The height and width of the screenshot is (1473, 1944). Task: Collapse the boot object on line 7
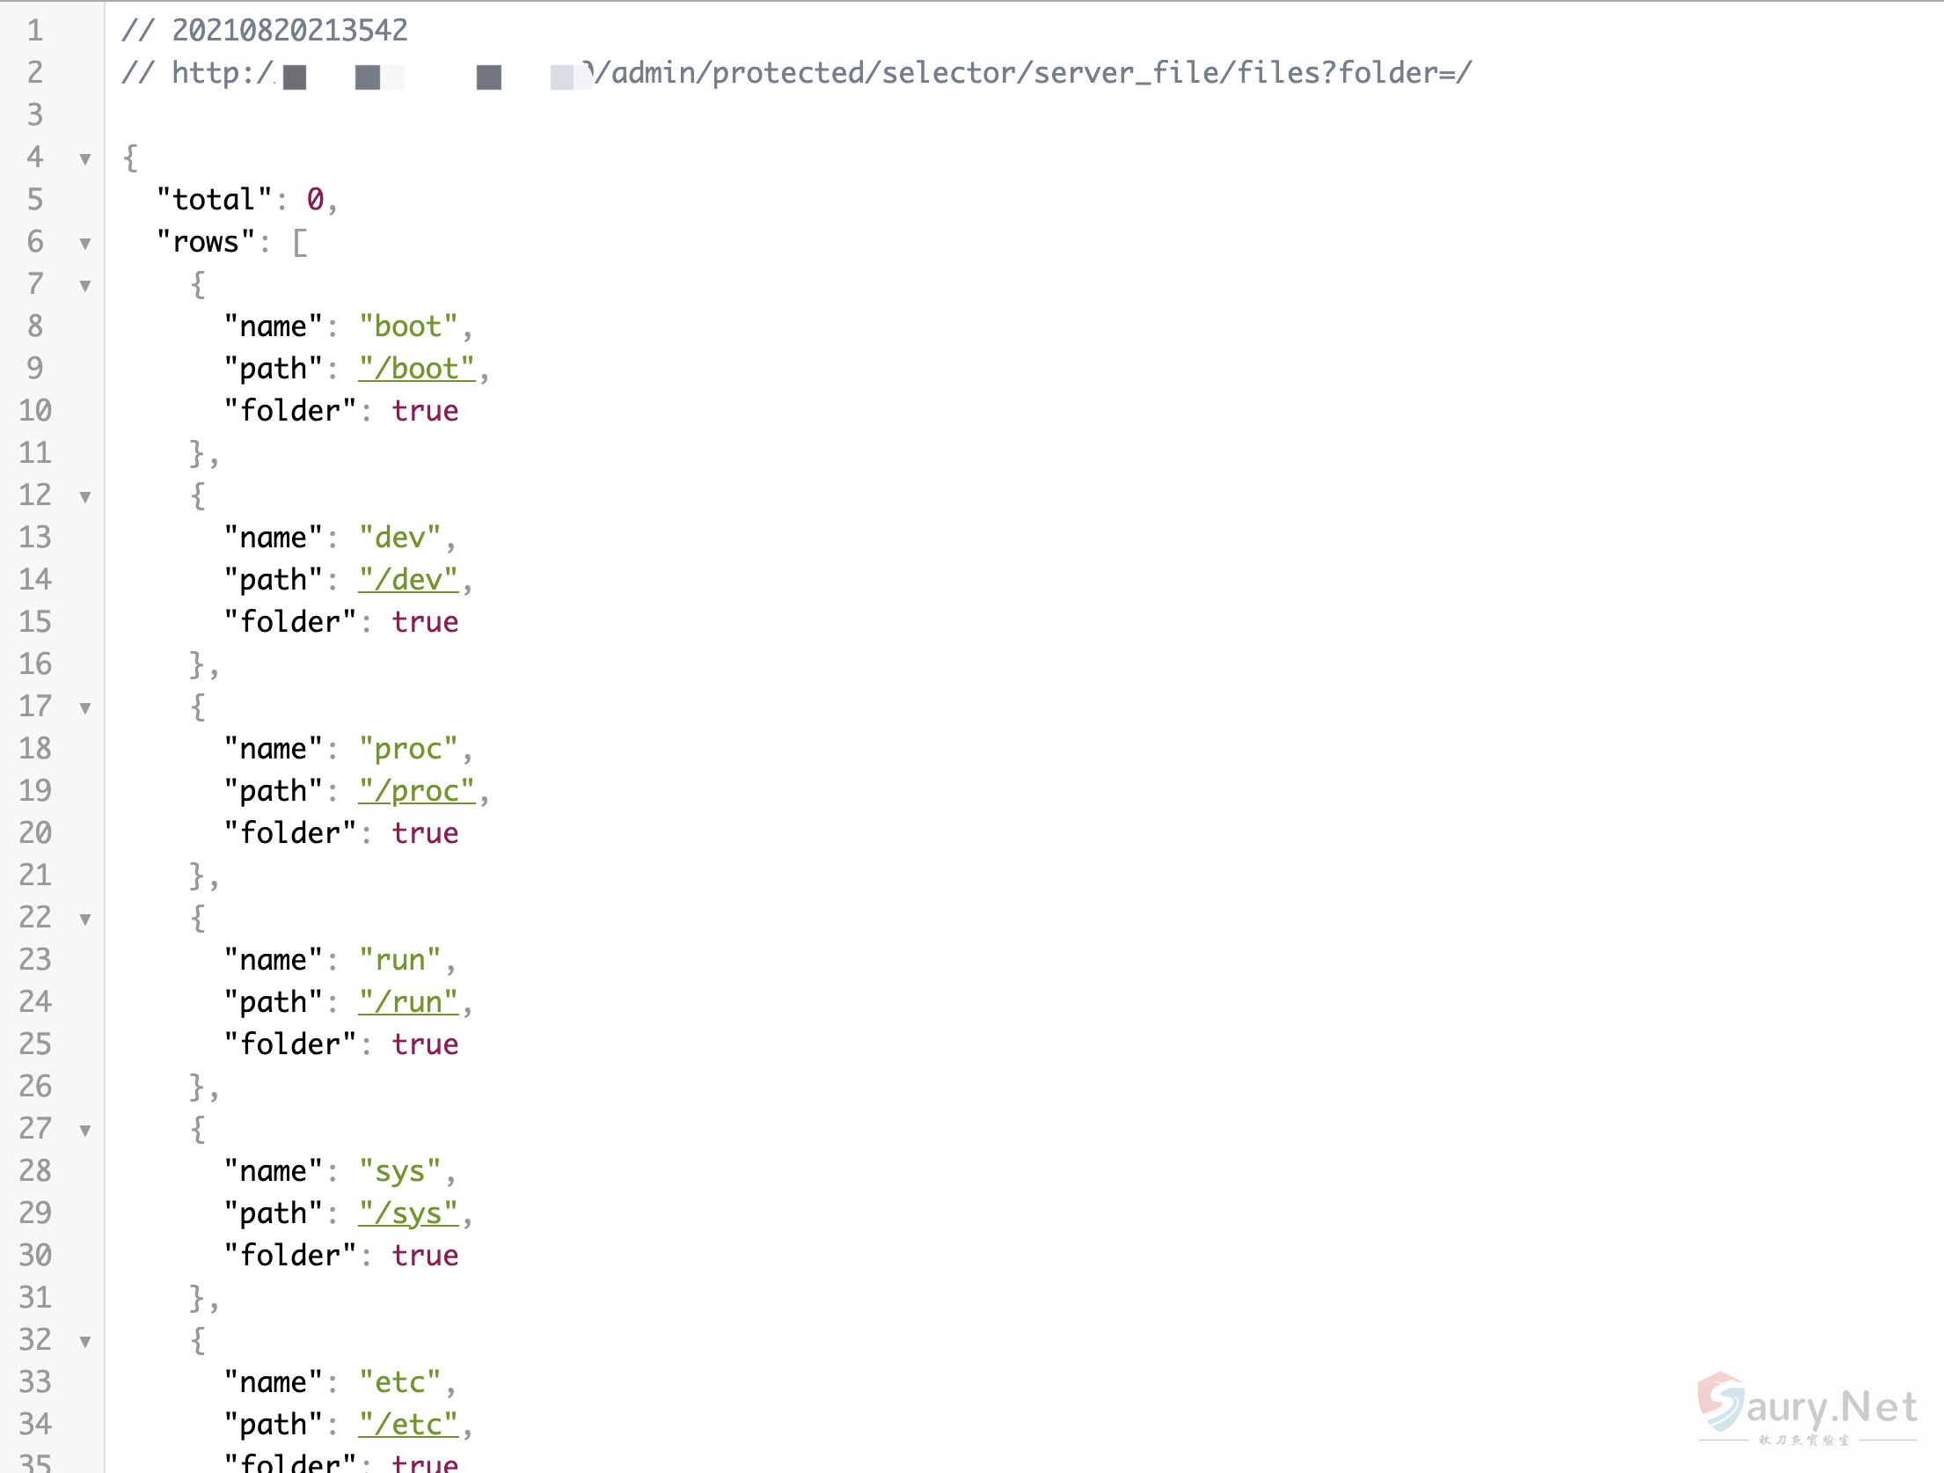pyautogui.click(x=85, y=286)
